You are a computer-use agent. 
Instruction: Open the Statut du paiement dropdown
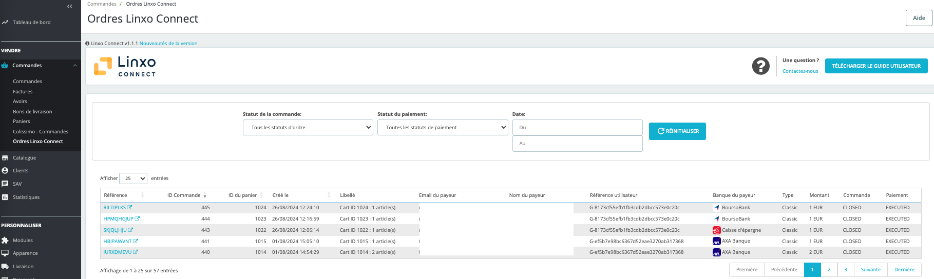point(443,127)
